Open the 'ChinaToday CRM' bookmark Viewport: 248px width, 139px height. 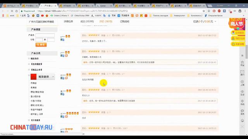[x=80, y=15]
